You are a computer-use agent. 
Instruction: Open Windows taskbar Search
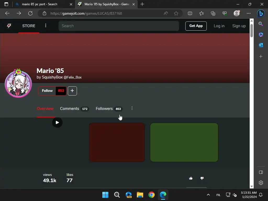(117, 195)
